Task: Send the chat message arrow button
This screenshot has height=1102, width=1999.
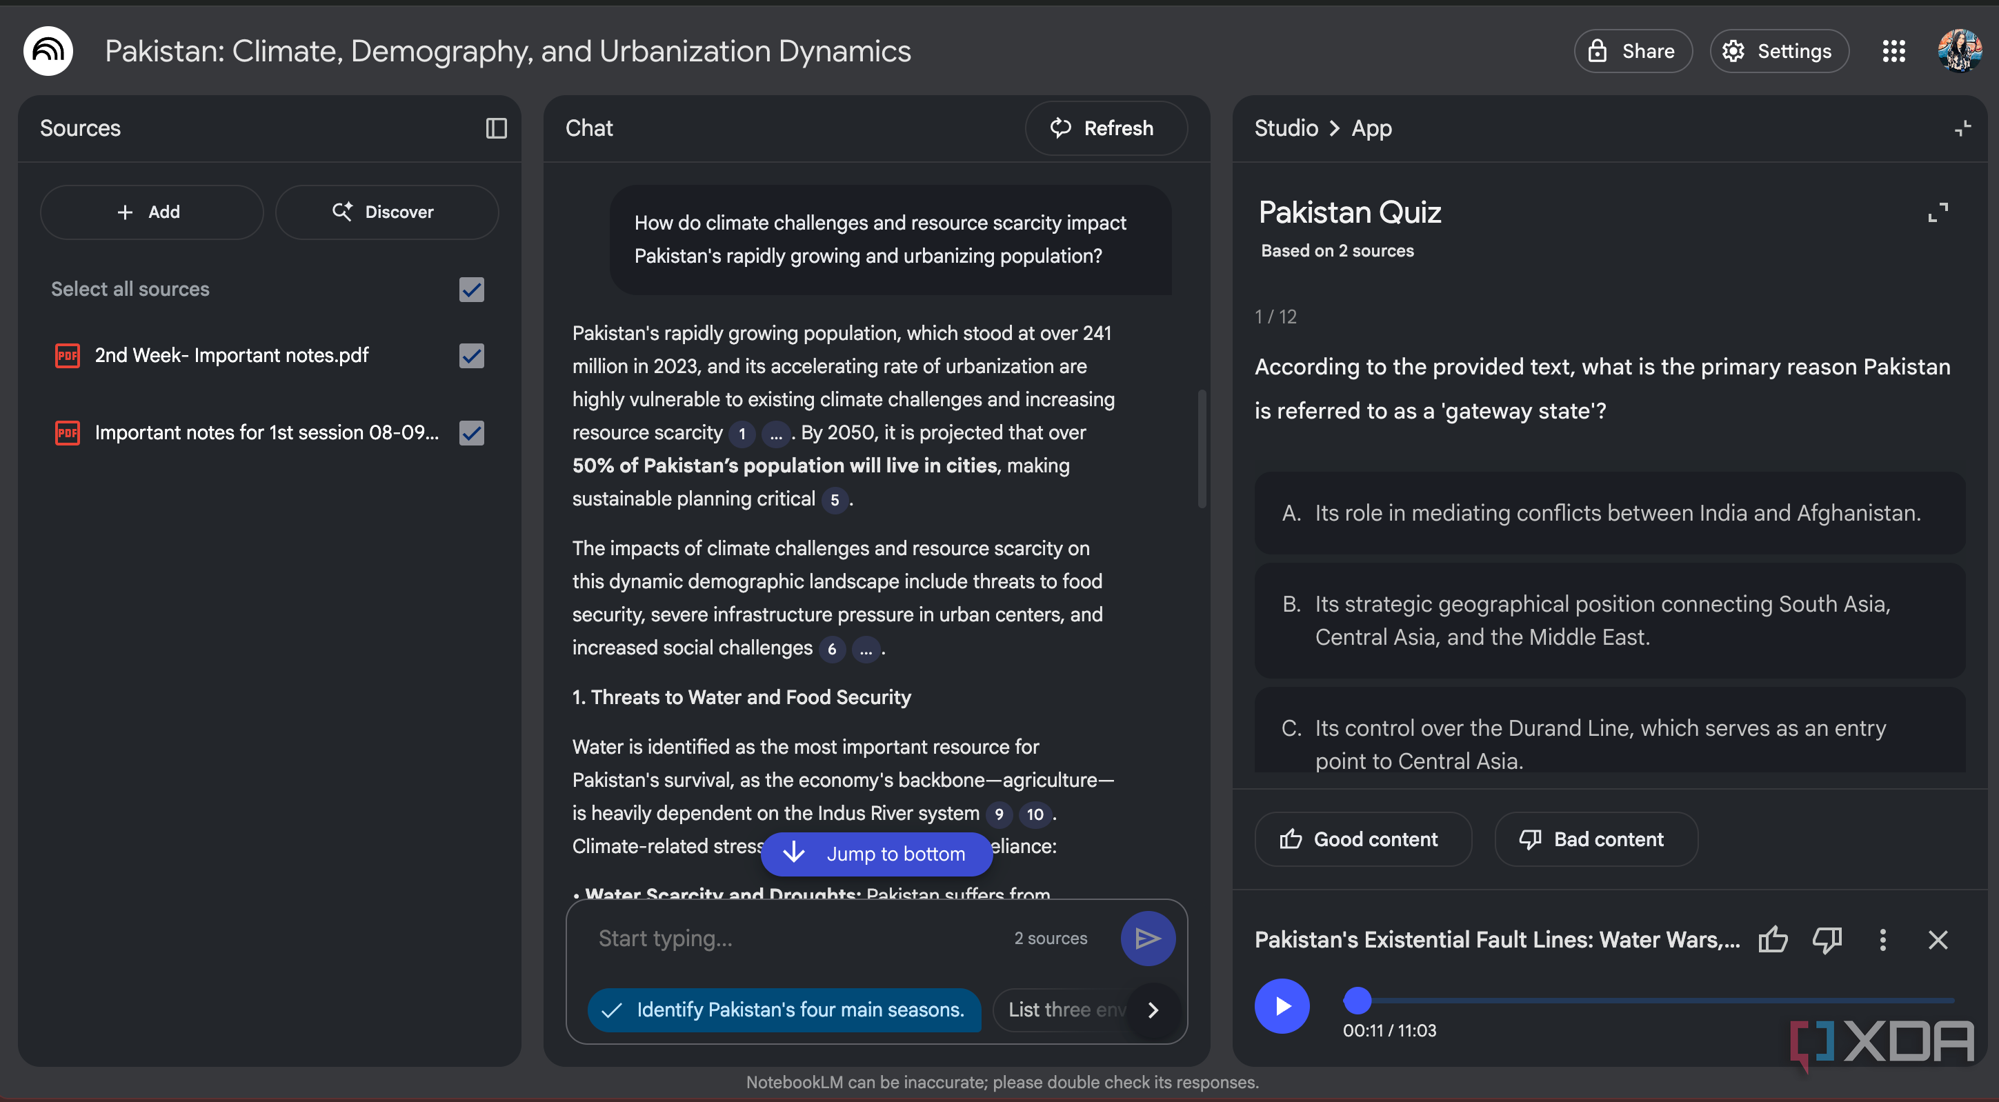Action: click(x=1147, y=939)
